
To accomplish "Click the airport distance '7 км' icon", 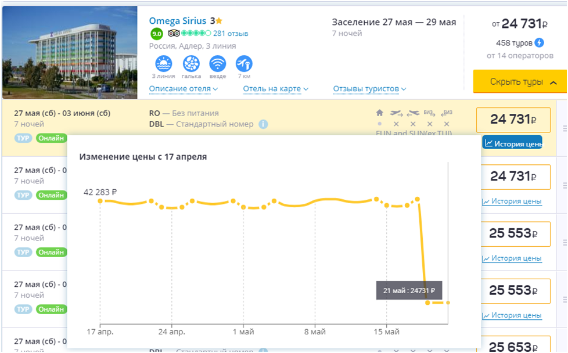I will 244,63.
